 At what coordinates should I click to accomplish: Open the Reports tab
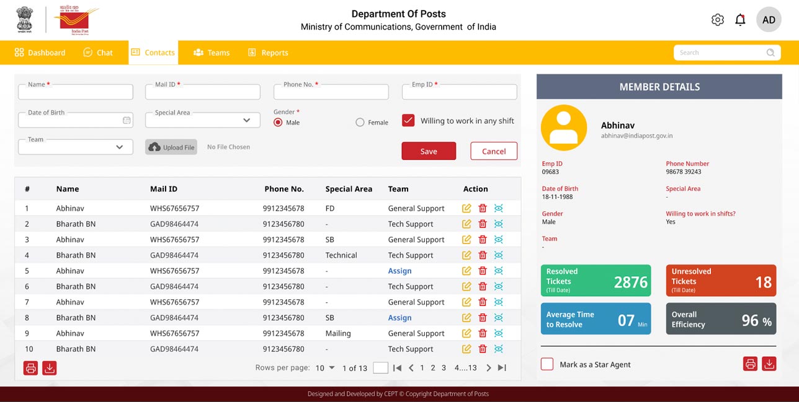point(268,53)
